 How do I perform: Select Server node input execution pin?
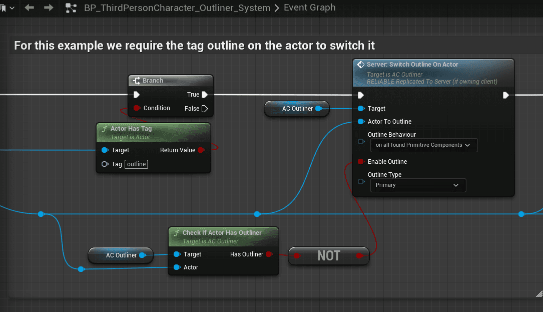[360, 95]
